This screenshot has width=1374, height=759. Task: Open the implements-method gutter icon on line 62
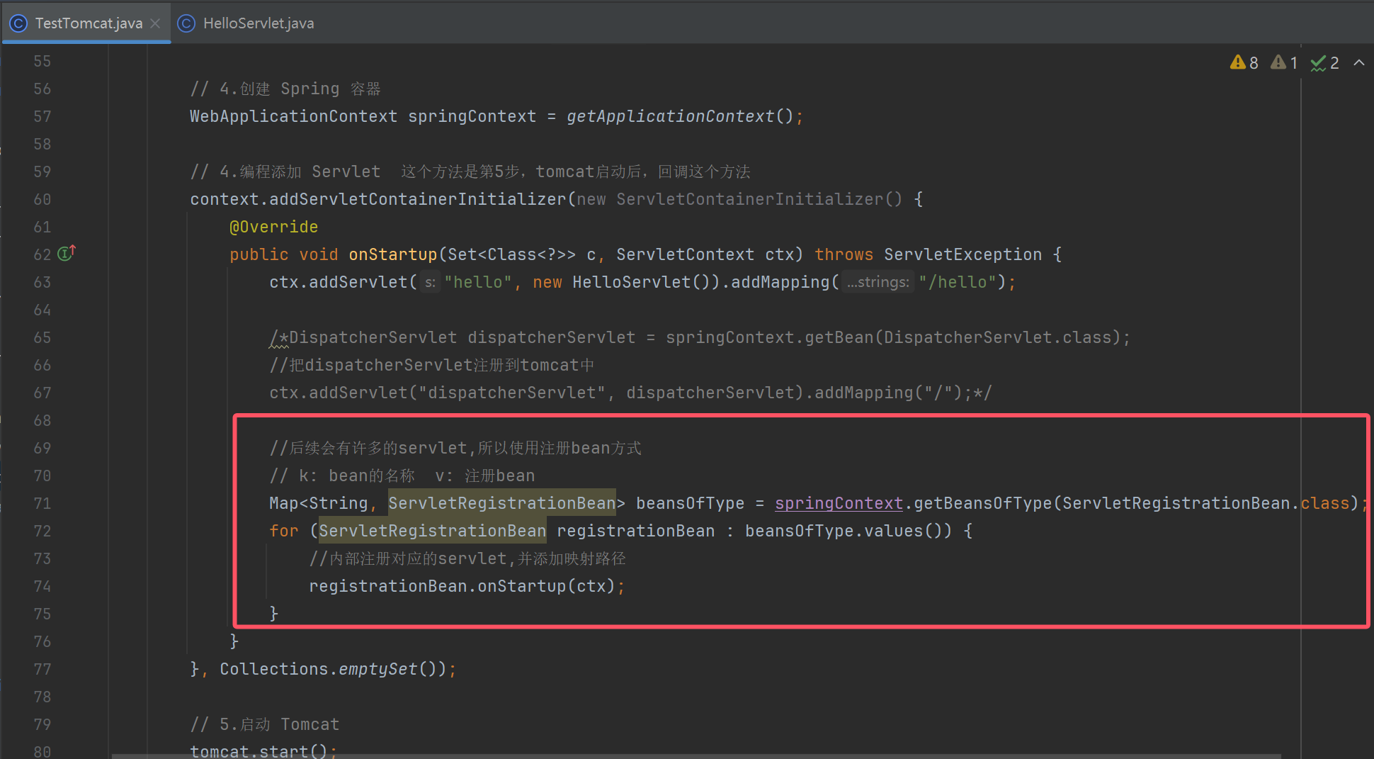(67, 253)
